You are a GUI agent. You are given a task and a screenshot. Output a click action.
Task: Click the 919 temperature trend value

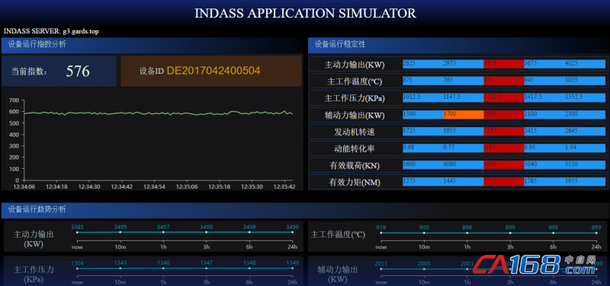[381, 227]
